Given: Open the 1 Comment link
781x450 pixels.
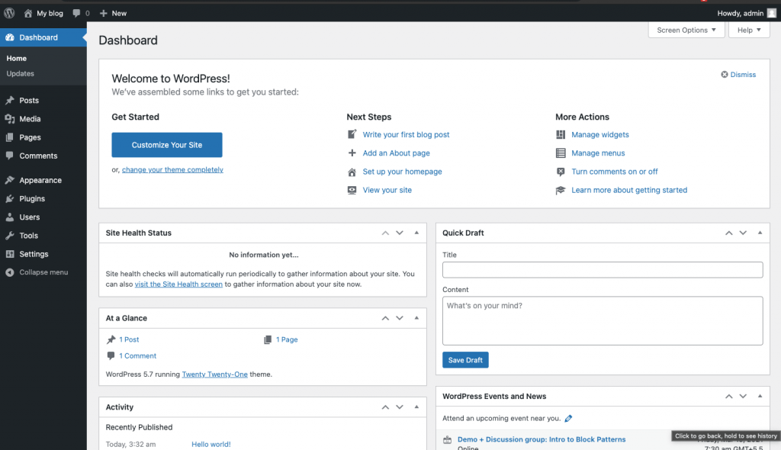Looking at the screenshot, I should pos(137,356).
